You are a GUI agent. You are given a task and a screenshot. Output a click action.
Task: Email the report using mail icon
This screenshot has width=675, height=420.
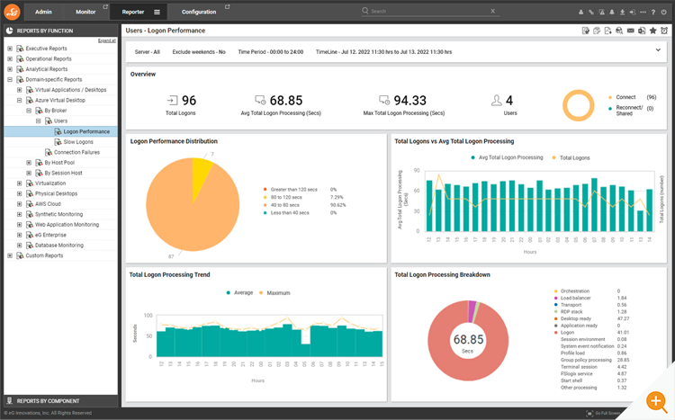click(630, 31)
